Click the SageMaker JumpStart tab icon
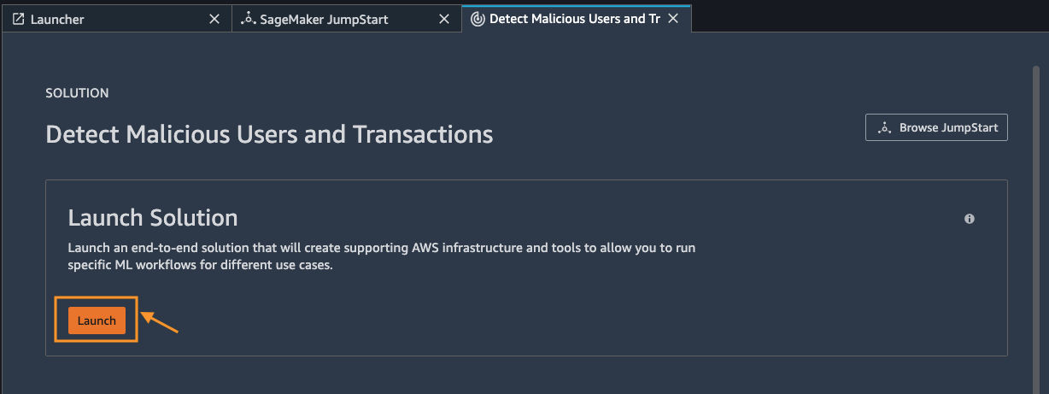 click(248, 19)
